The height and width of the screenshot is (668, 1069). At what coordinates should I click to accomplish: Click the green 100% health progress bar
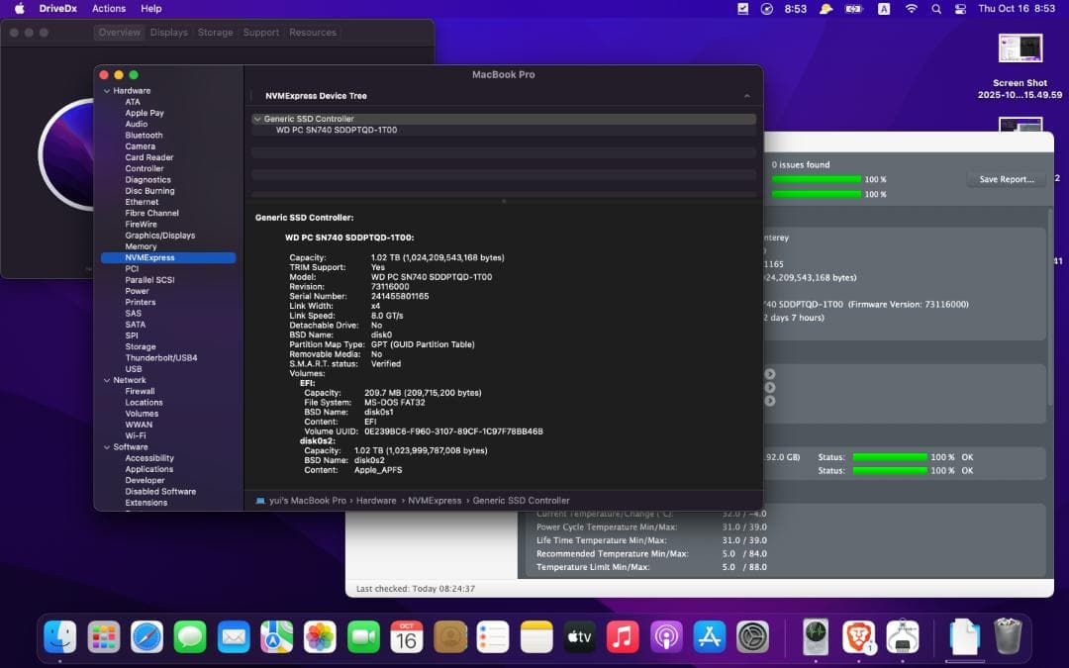click(817, 179)
